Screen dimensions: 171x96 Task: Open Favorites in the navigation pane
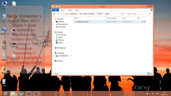[60, 19]
